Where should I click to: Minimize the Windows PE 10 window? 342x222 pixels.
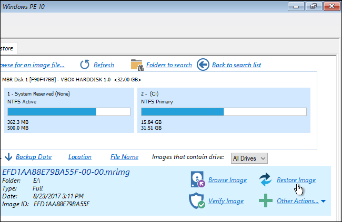[x=296, y=6]
